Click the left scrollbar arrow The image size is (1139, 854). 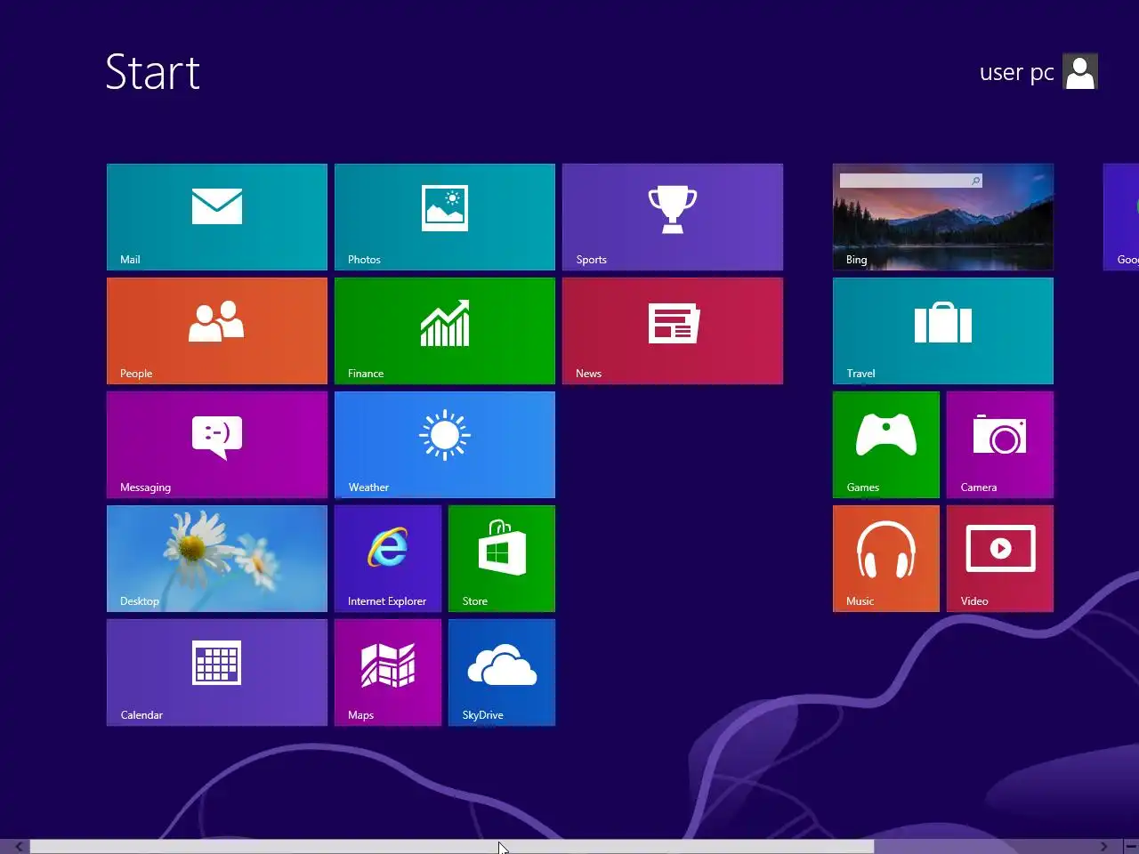pos(19,847)
